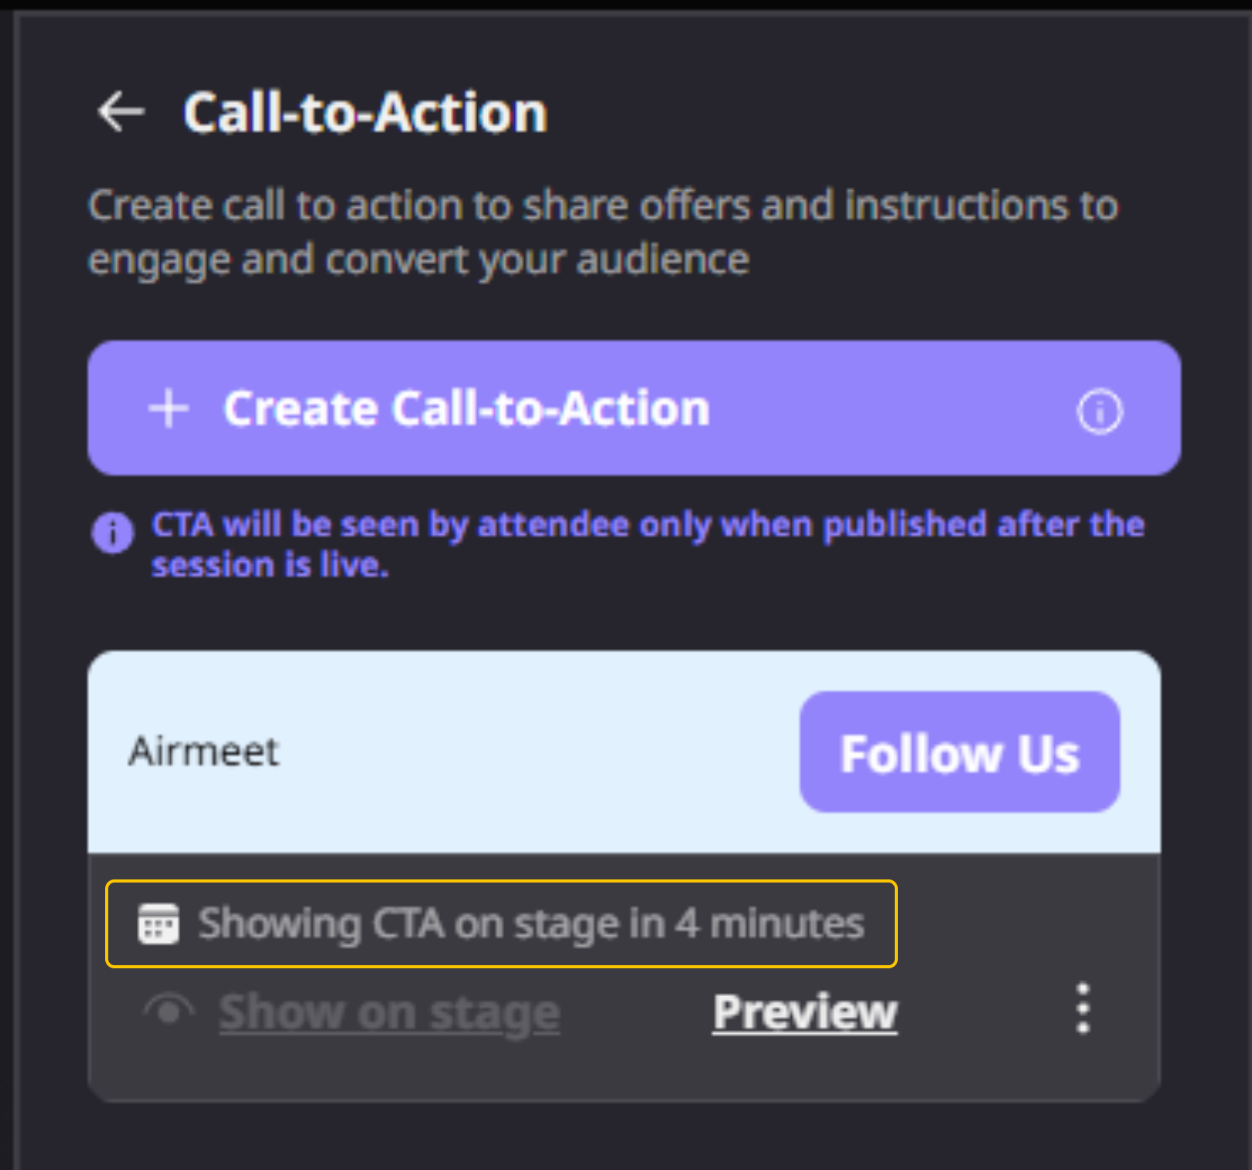
Task: Click the Show on stage link
Action: coord(389,1012)
